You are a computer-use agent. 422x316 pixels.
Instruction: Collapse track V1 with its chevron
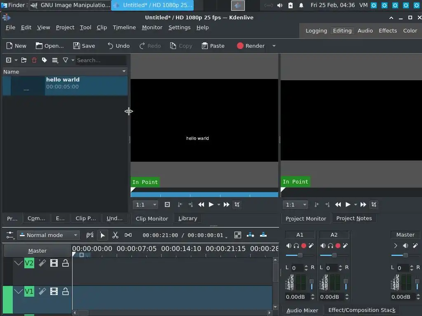pos(18,292)
